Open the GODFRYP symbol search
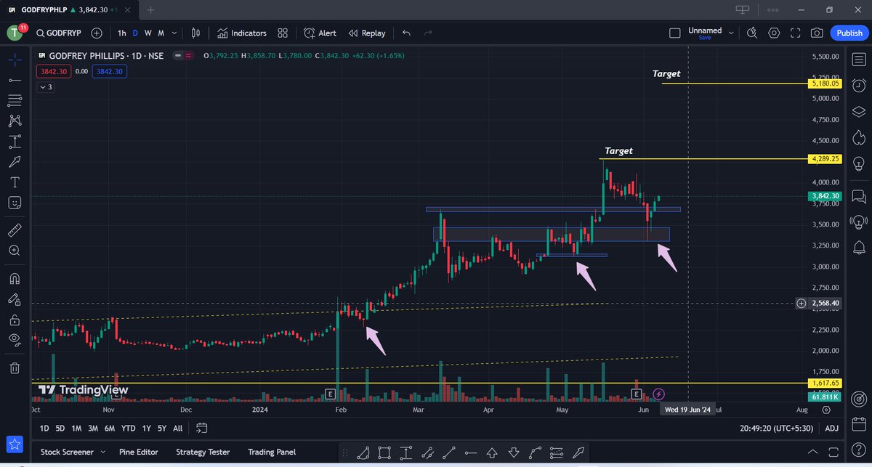 pyautogui.click(x=59, y=33)
